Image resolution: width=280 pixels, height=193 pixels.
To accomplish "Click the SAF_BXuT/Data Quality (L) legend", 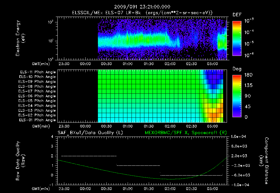I will coord(90,133).
